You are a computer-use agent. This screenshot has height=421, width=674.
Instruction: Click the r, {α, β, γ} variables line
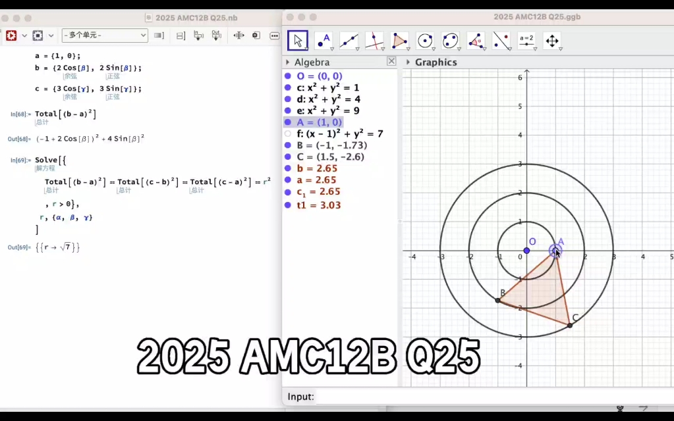66,218
